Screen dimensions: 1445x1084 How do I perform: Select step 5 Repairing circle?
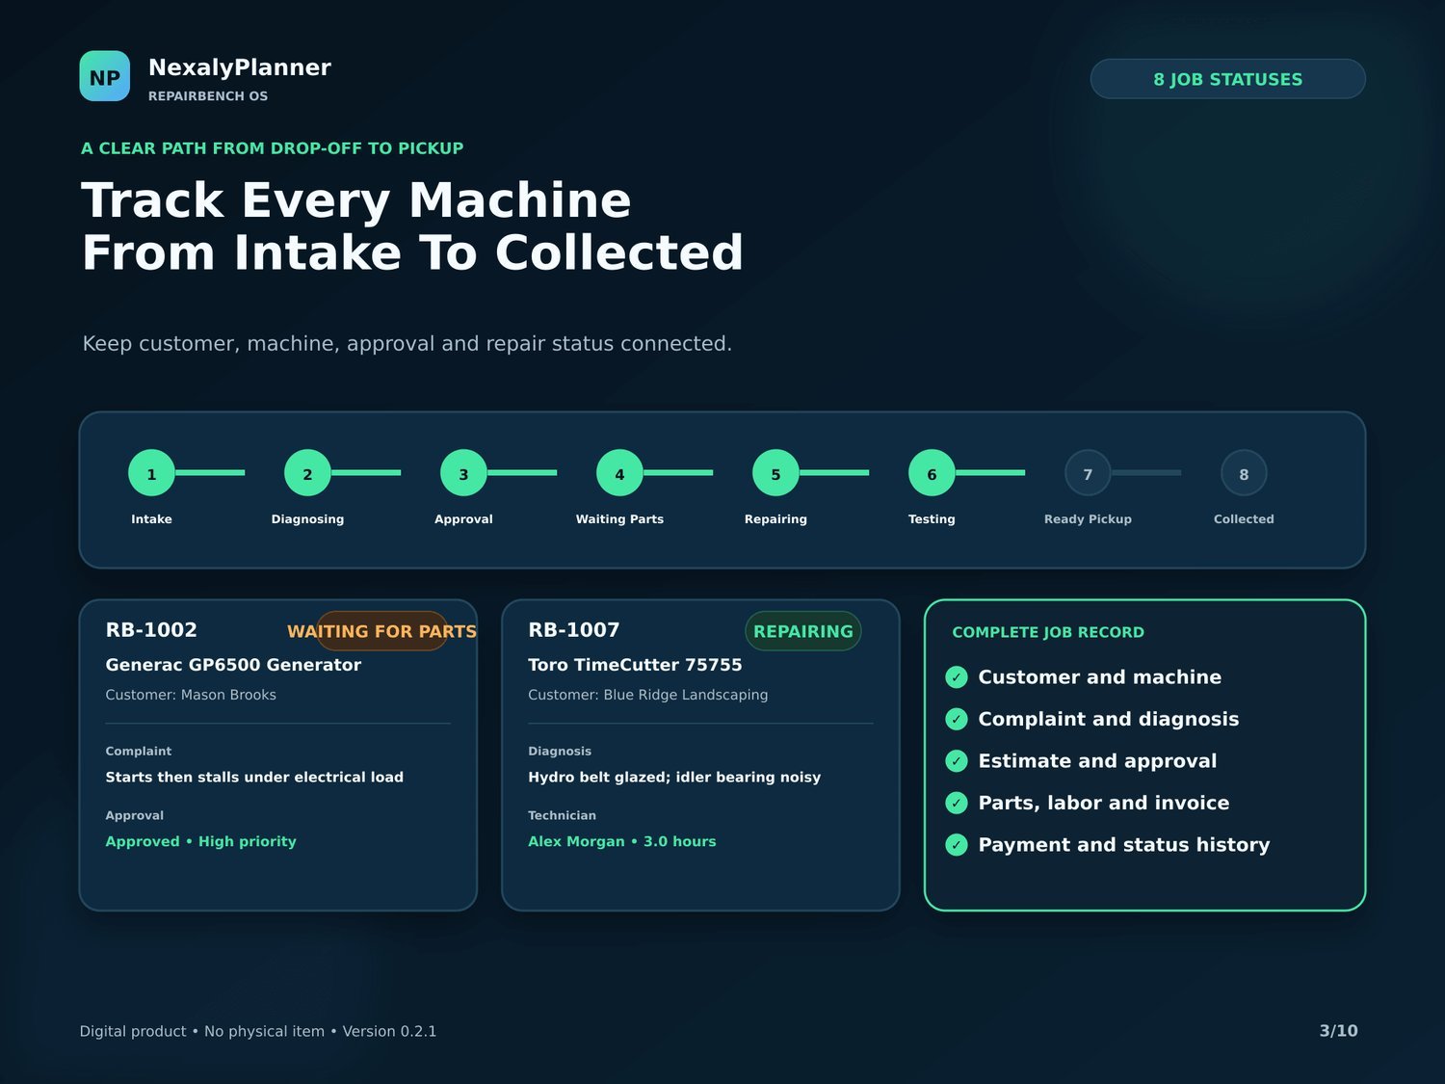pyautogui.click(x=775, y=473)
